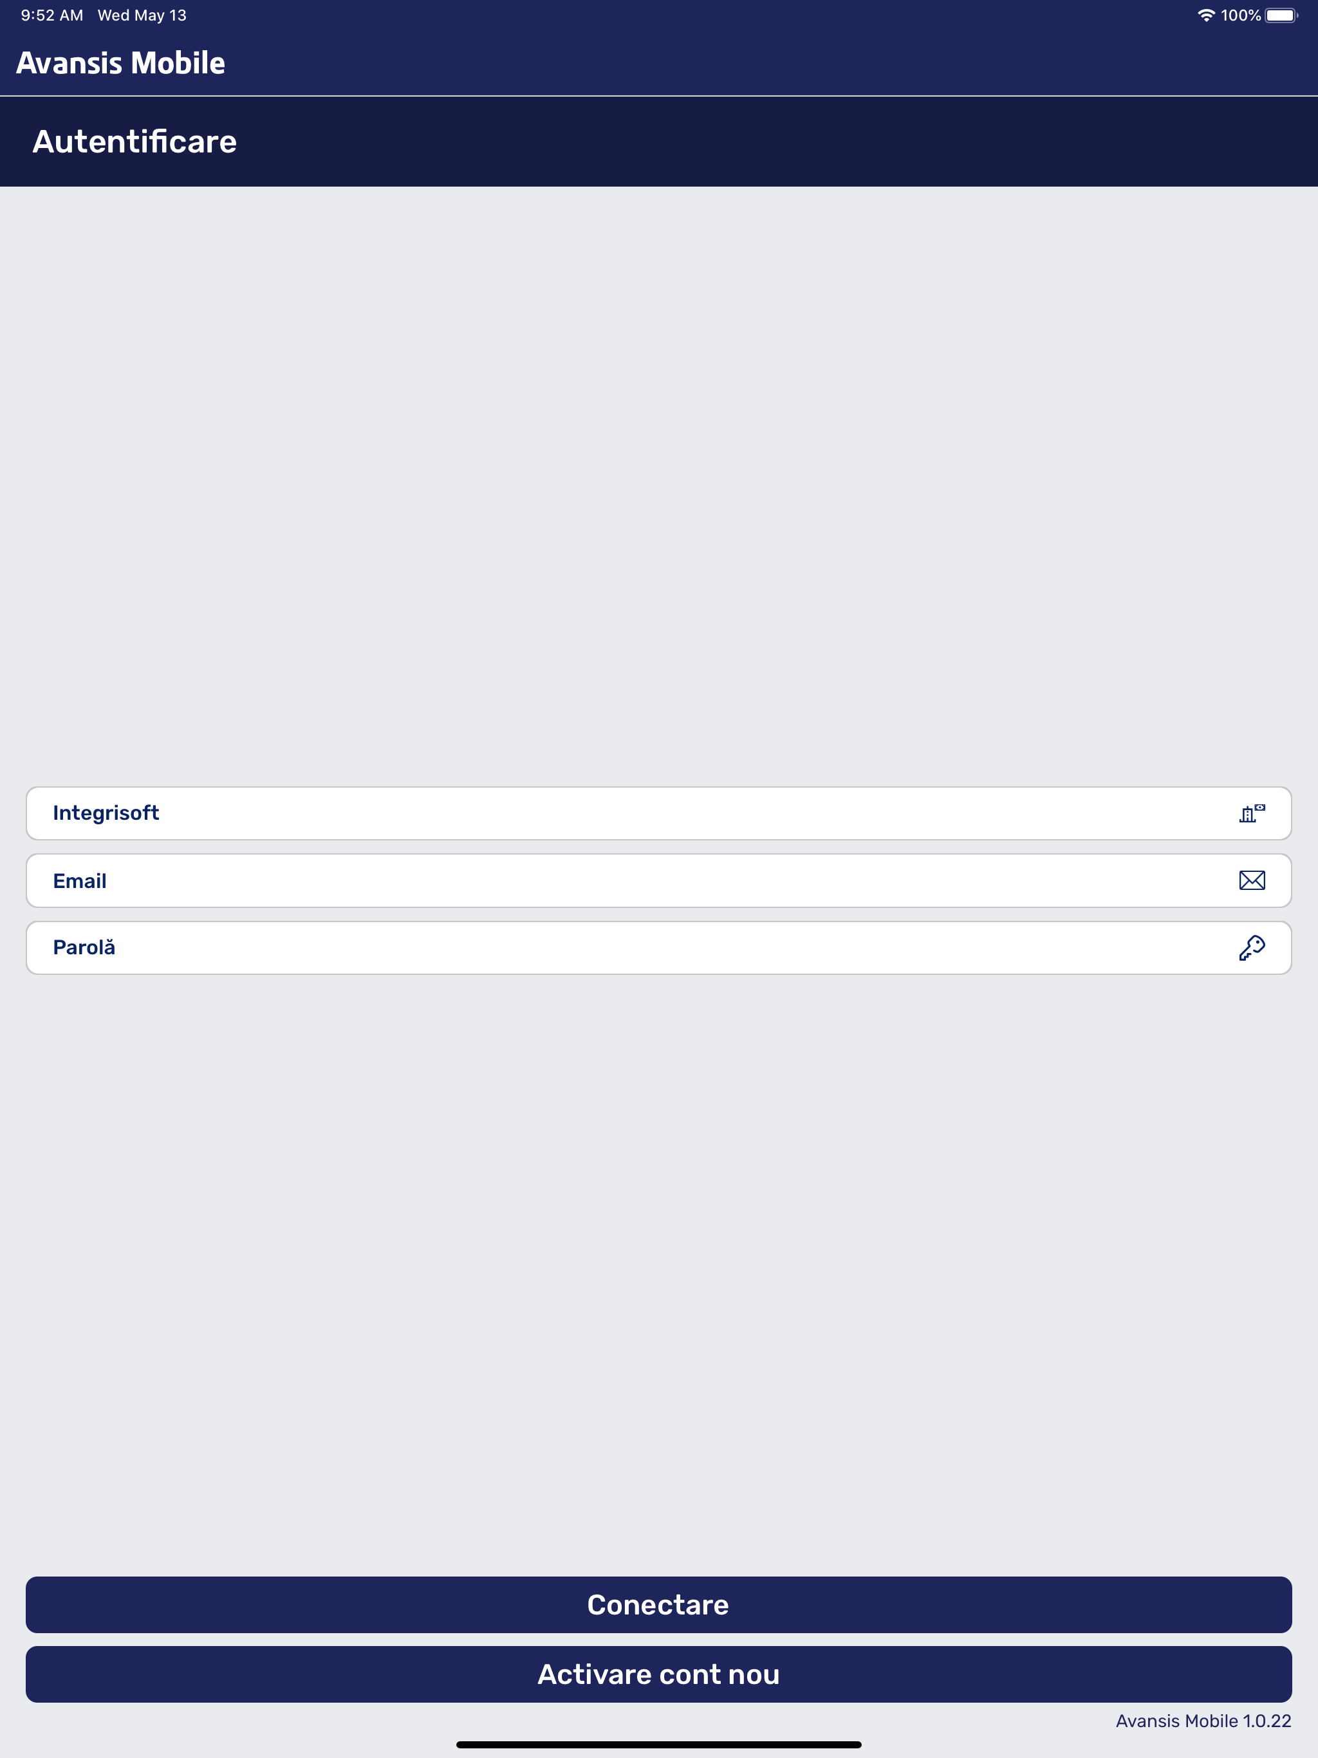1318x1758 pixels.
Task: Tap the Wed May 13 date in status bar
Action: pyautogui.click(x=142, y=15)
